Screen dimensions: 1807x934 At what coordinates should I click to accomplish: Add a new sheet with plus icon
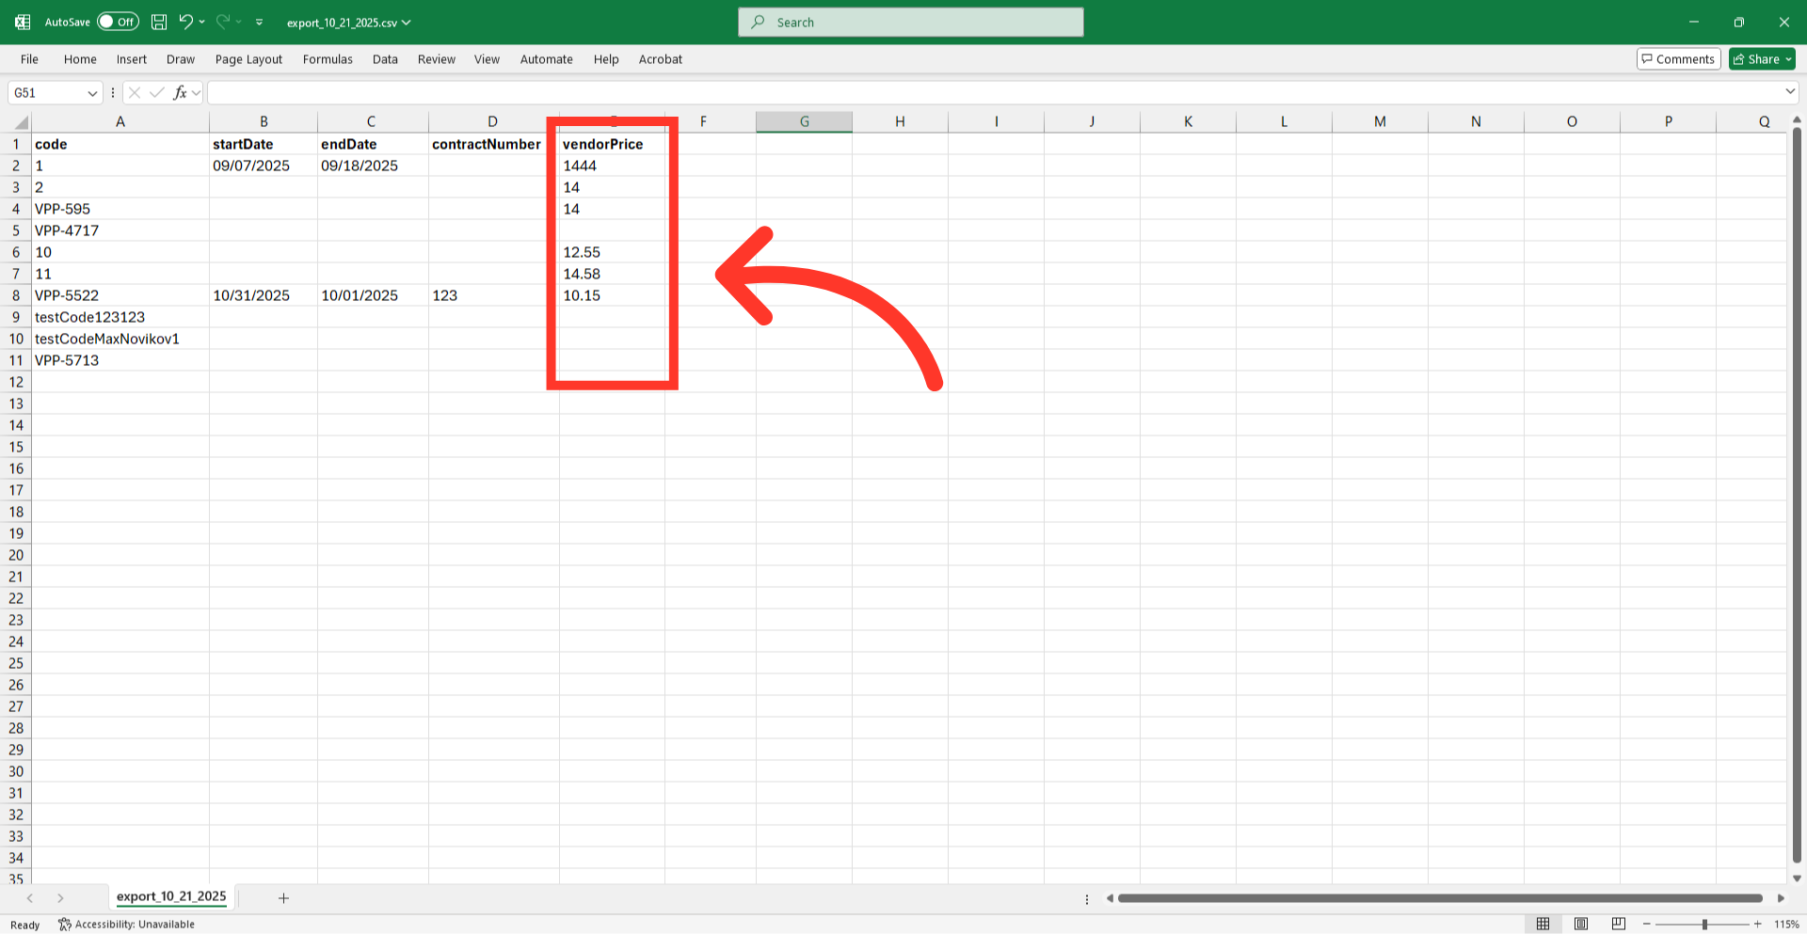[x=283, y=898]
